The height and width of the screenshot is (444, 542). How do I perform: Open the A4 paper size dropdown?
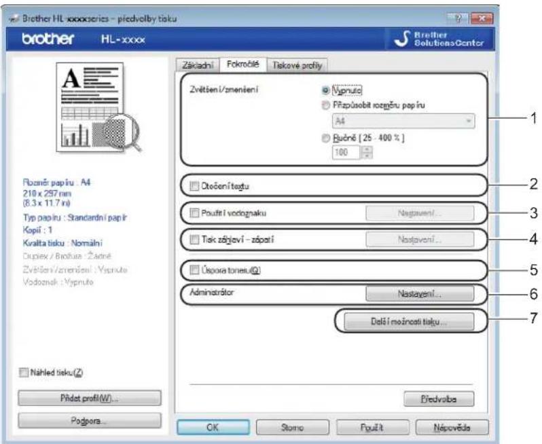pyautogui.click(x=403, y=121)
